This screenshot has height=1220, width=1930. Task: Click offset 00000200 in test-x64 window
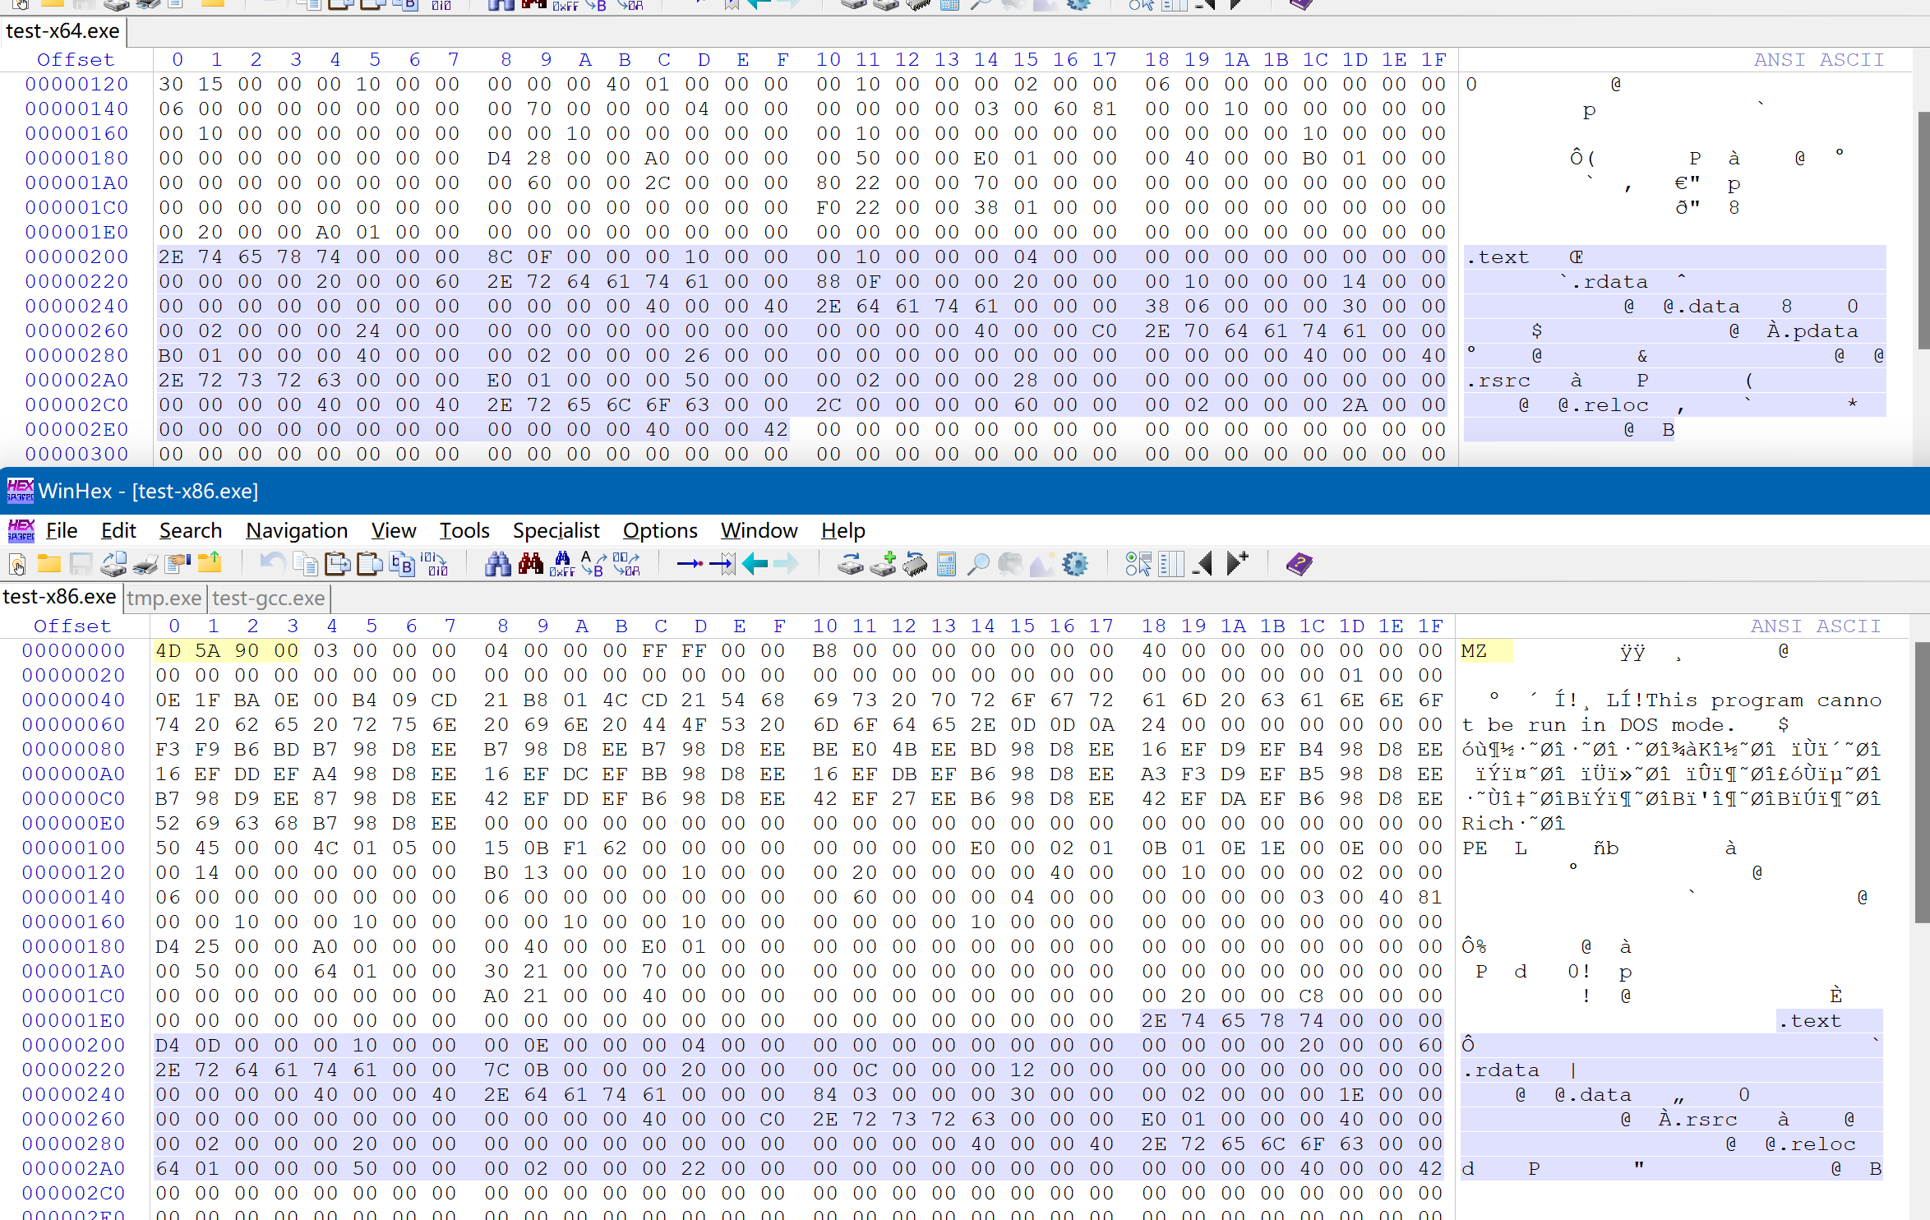click(77, 257)
